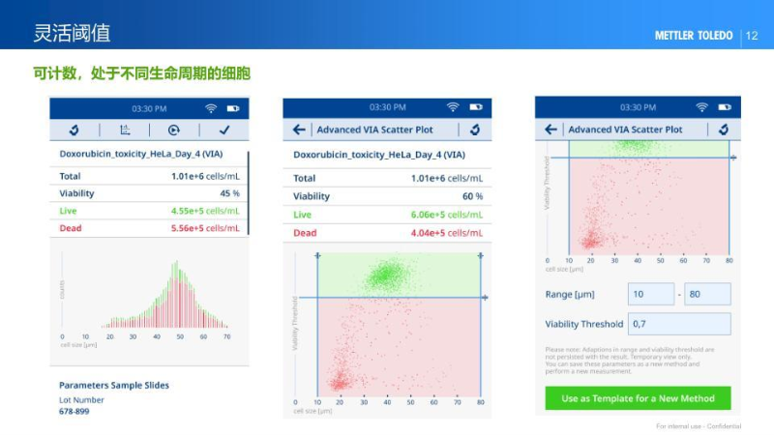
Task: Confirm with the checkmark icon
Action: tap(224, 130)
